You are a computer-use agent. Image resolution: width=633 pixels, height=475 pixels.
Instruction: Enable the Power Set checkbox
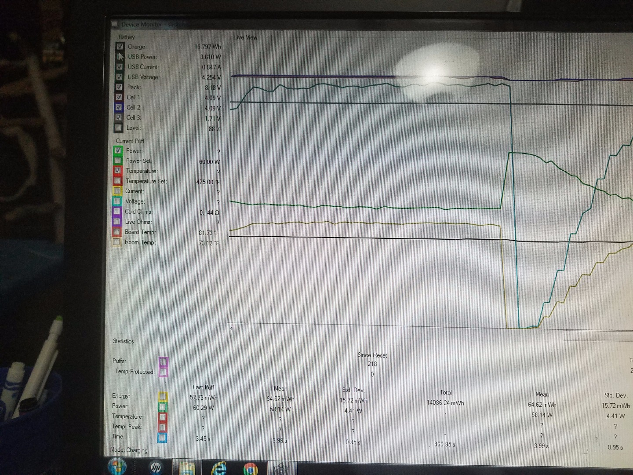(x=118, y=161)
